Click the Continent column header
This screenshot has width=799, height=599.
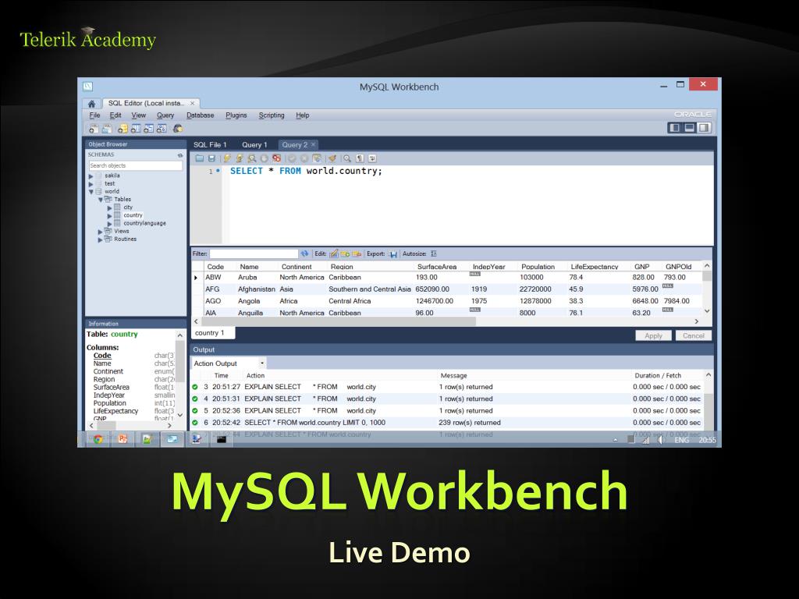[296, 267]
